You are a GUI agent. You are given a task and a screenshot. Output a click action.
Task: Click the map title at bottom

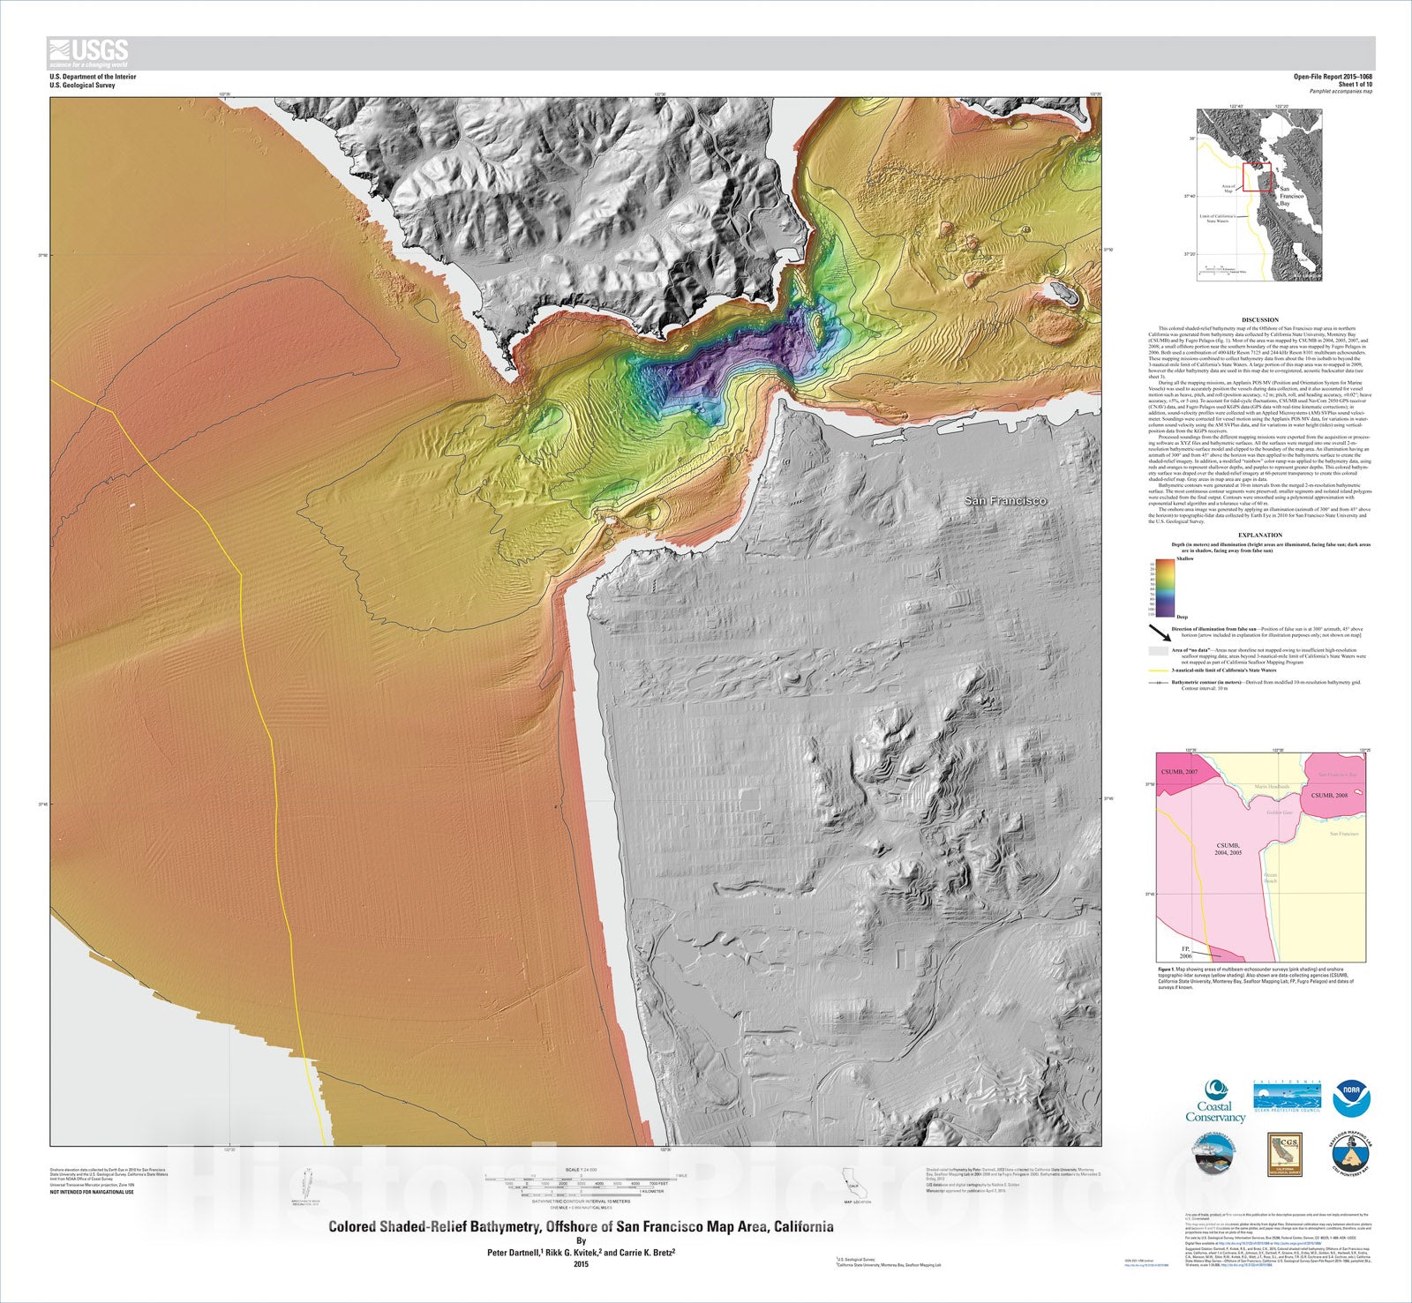[x=581, y=1226]
